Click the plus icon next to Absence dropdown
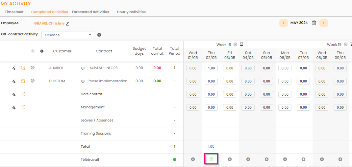The image size is (352, 167). (99, 35)
